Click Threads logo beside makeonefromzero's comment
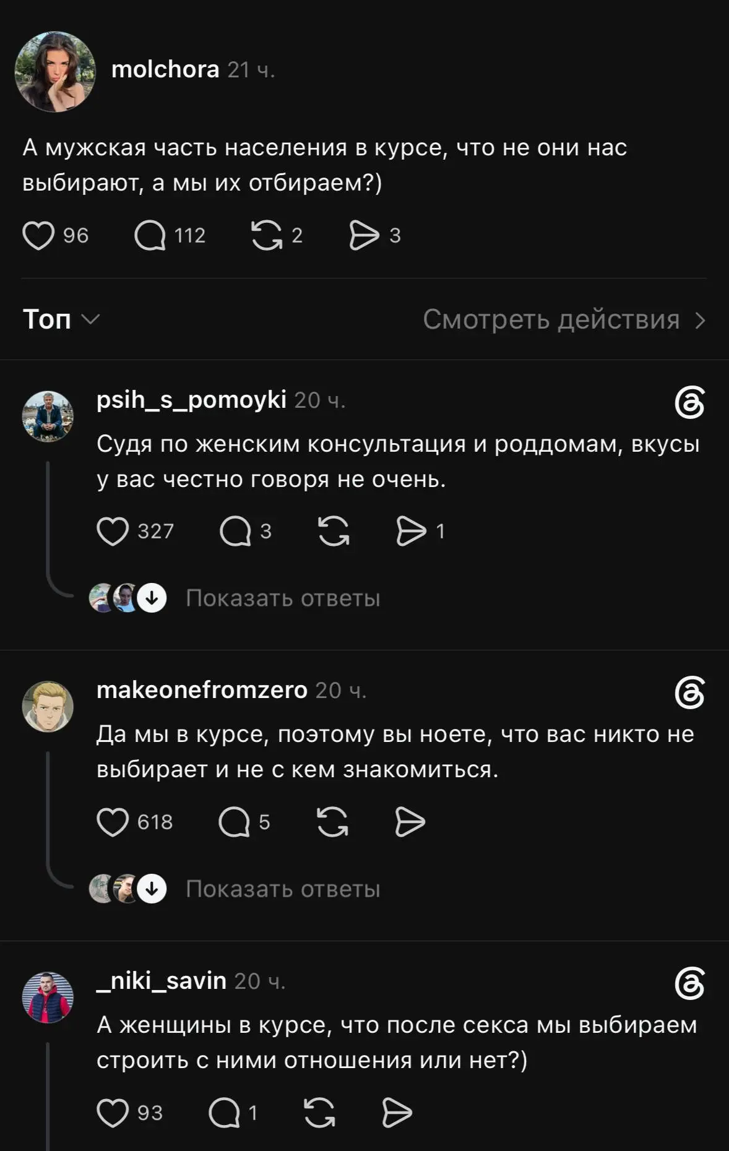This screenshot has width=729, height=1151. [689, 693]
